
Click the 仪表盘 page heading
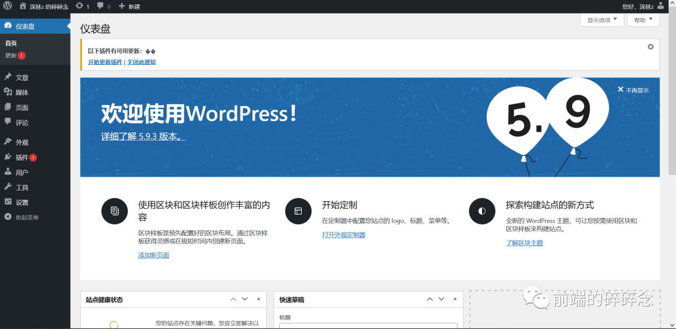(95, 29)
